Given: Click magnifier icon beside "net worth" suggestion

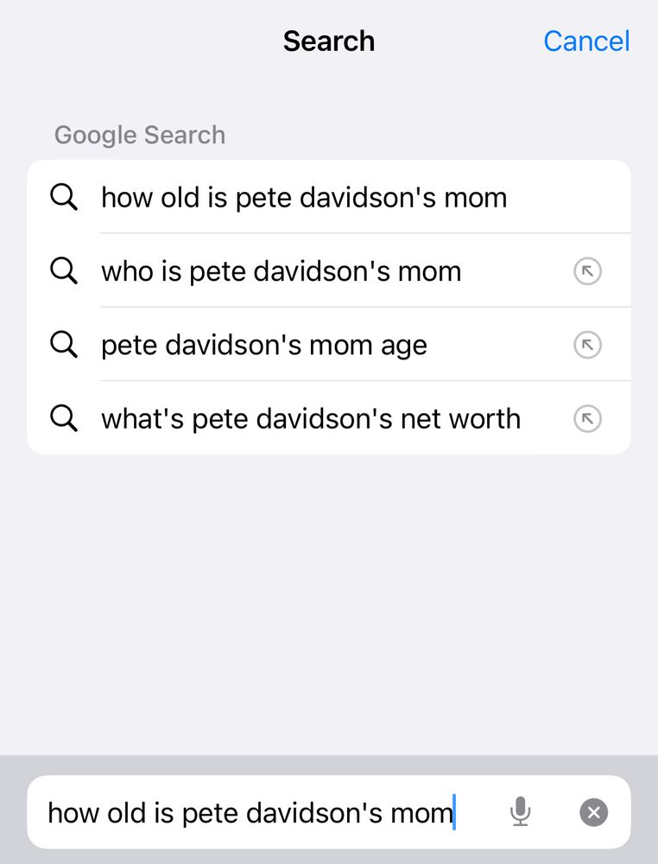Looking at the screenshot, I should [64, 419].
